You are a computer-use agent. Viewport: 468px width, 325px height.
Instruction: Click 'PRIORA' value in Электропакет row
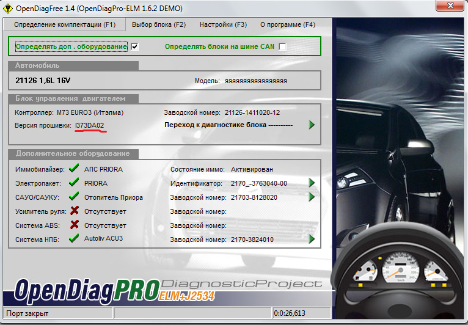click(96, 183)
